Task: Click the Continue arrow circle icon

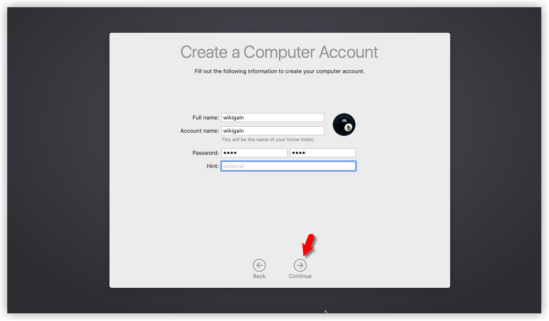Action: (x=300, y=265)
